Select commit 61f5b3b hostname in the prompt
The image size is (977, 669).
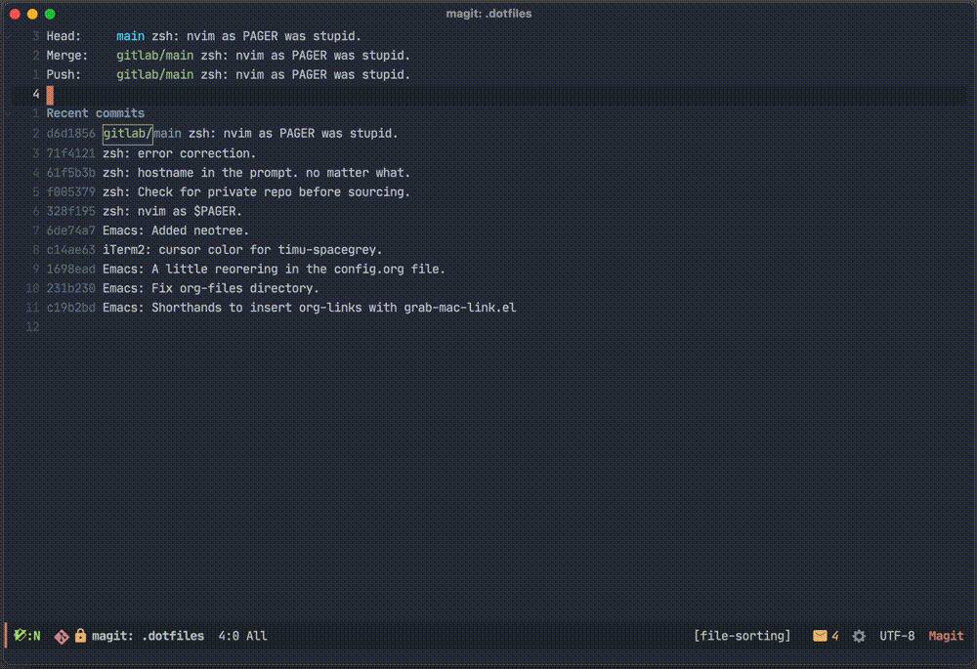pyautogui.click(x=228, y=173)
